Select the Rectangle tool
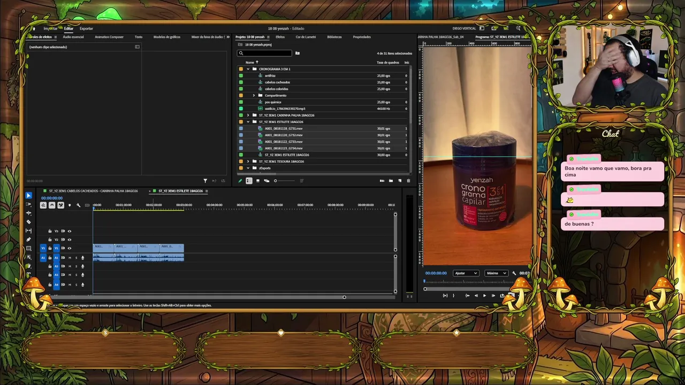Viewport: 685px width, 385px height. click(29, 248)
